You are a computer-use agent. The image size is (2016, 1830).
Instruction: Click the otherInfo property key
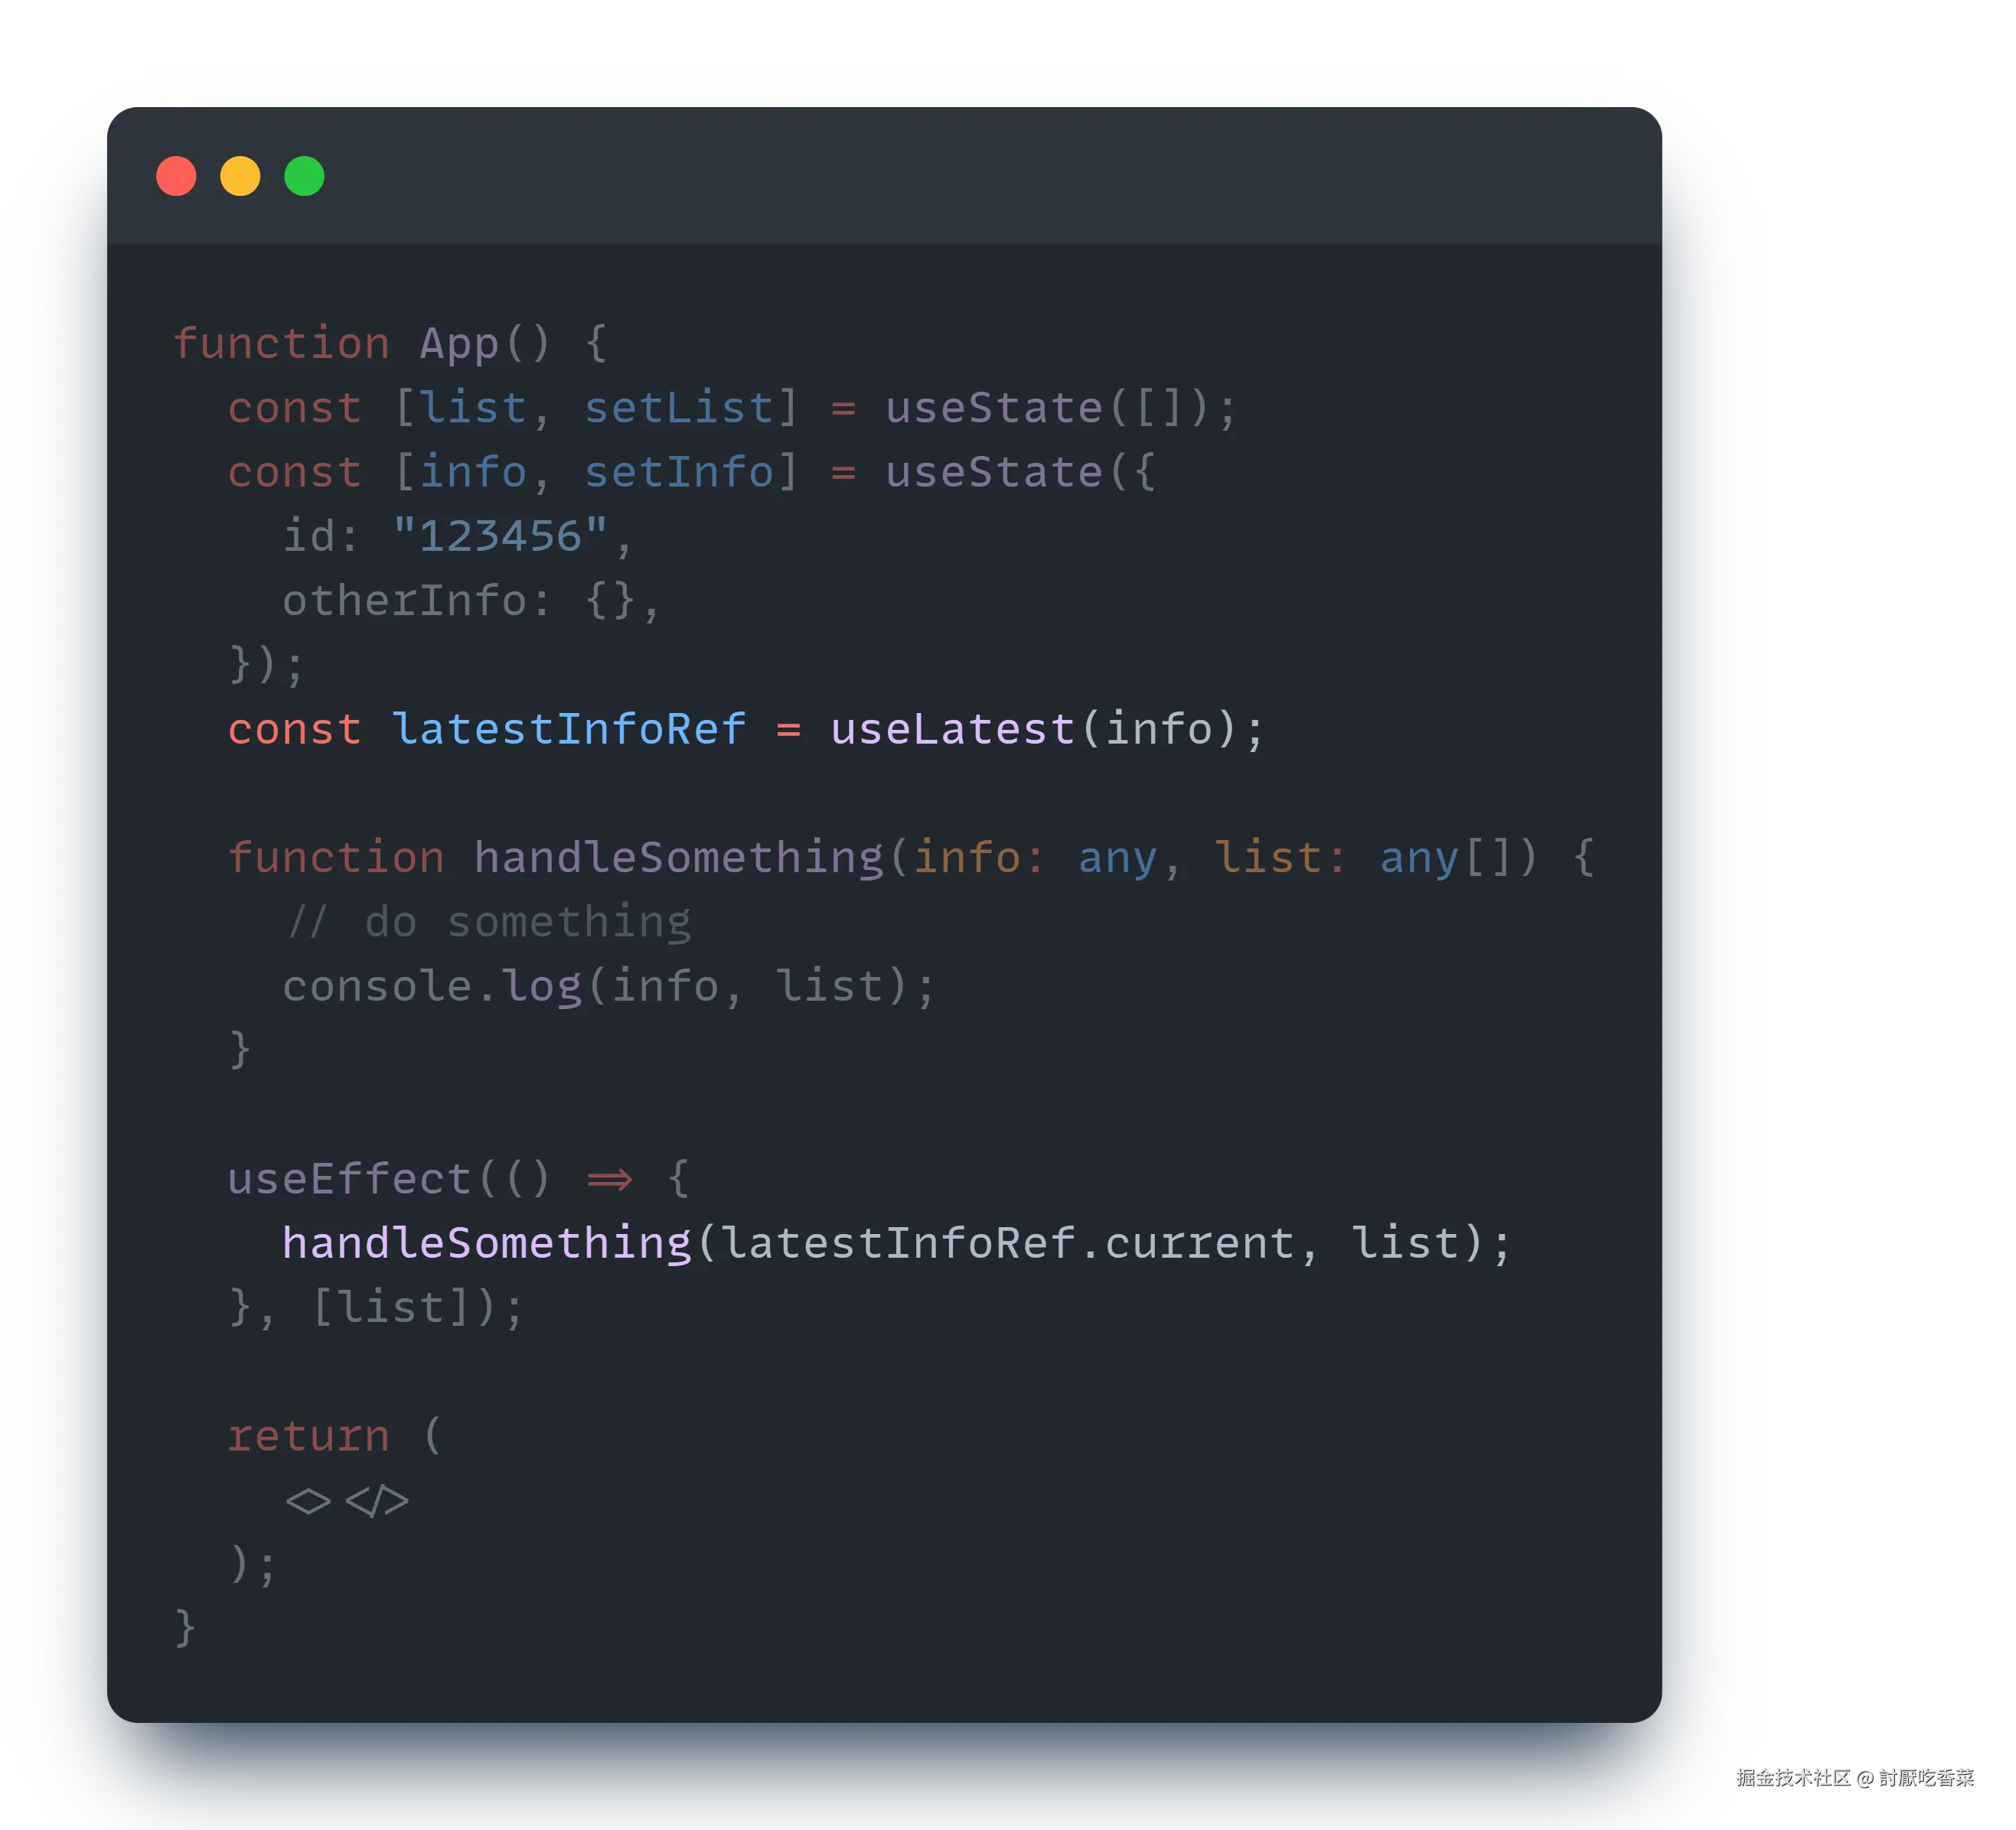(404, 601)
